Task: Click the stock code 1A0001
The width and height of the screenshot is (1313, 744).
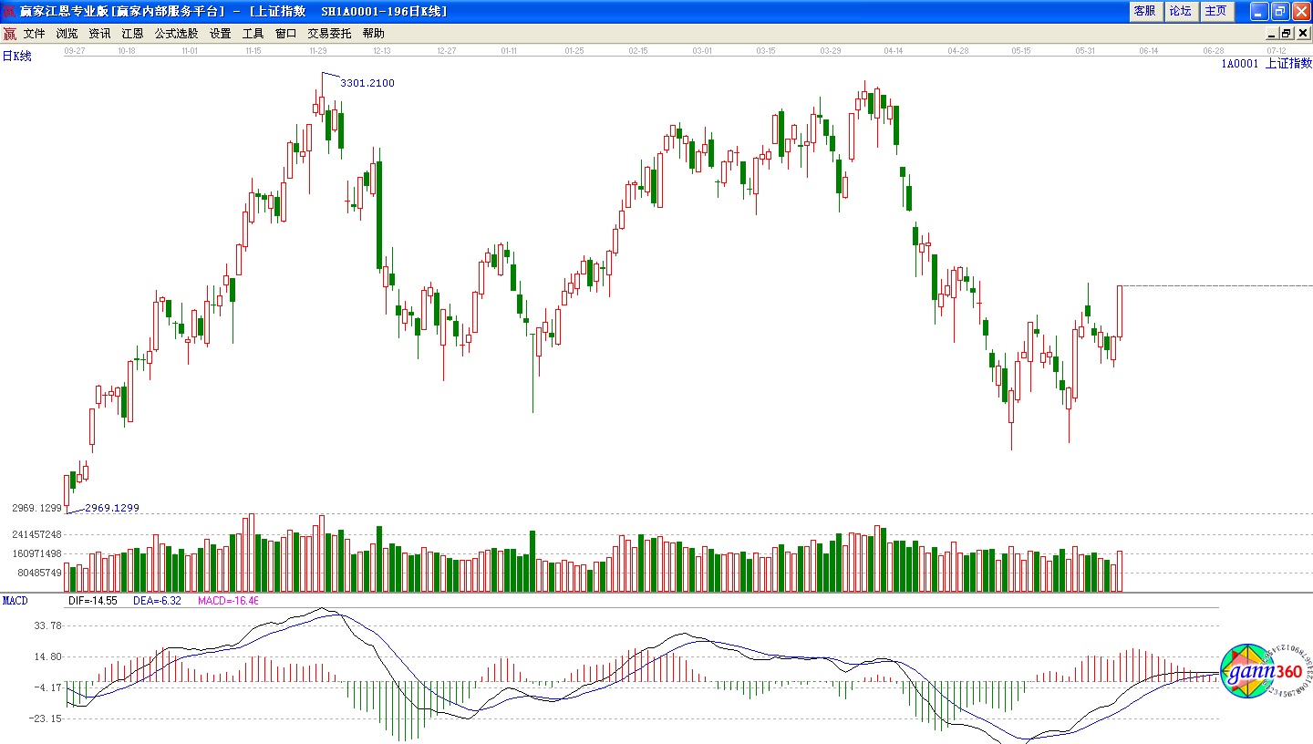Action: point(1240,64)
